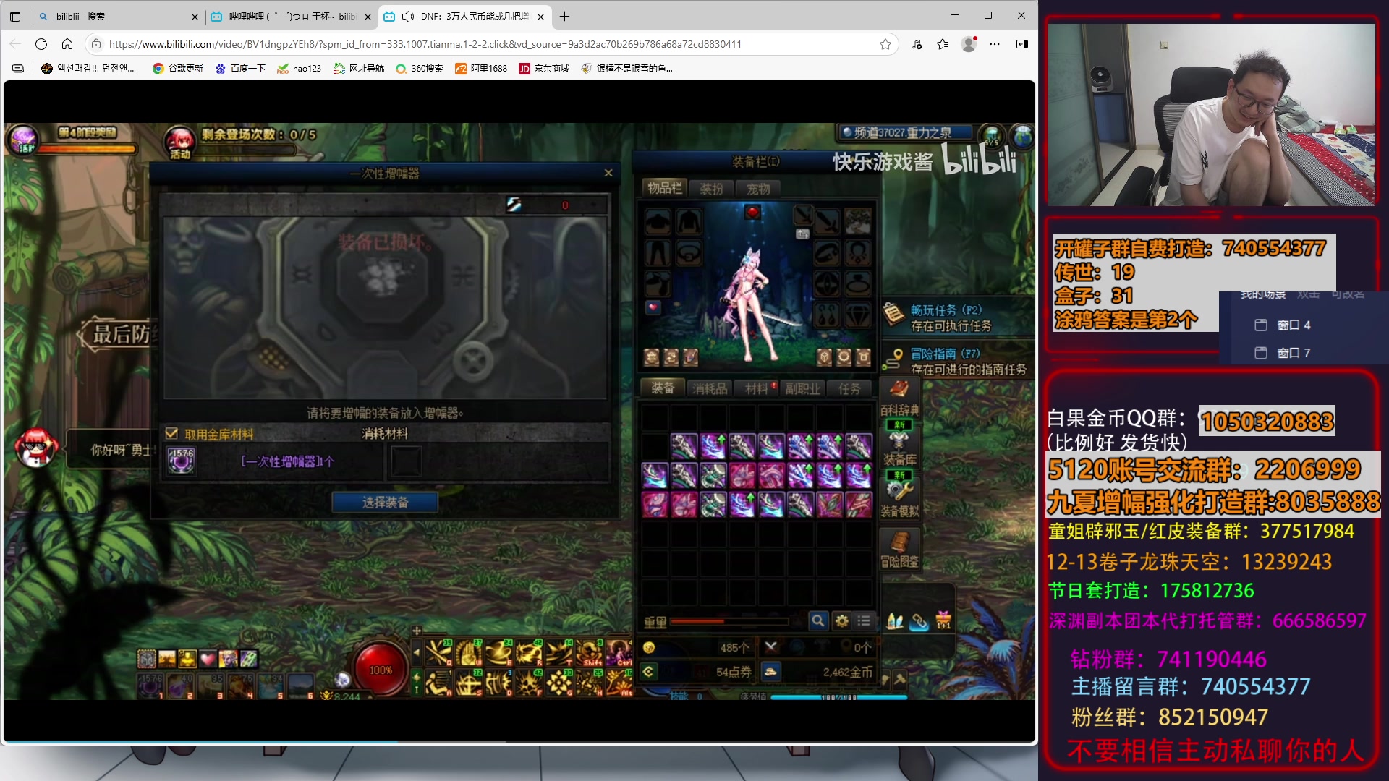Image resolution: width=1389 pixels, height=781 pixels.
Task: Click the world globe icon
Action: point(1022,136)
